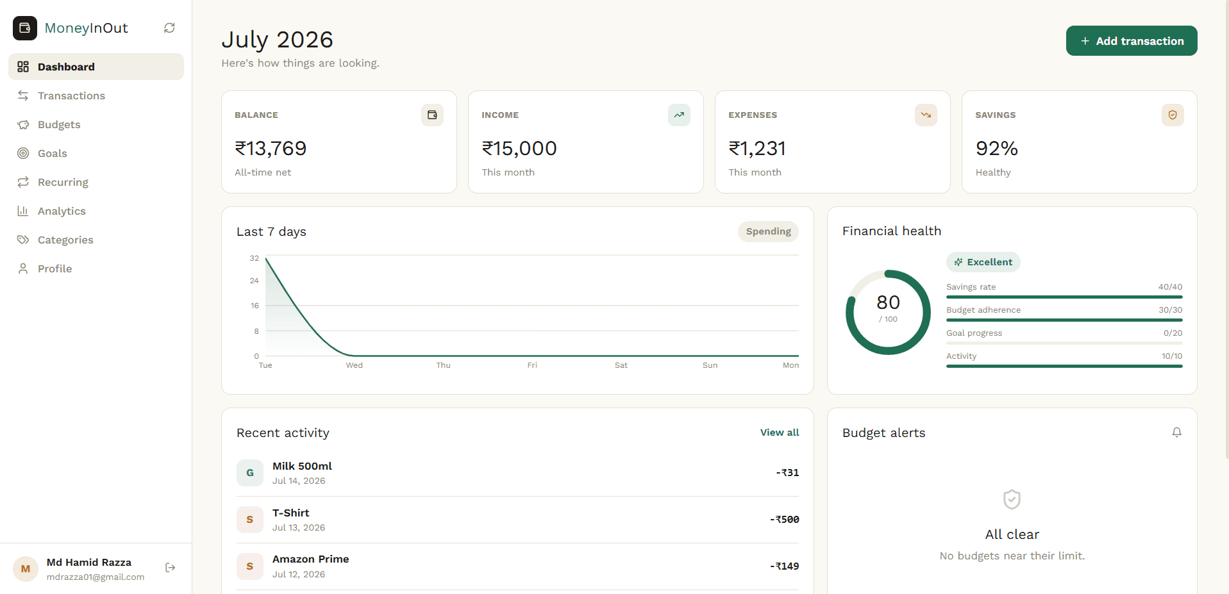The height and width of the screenshot is (594, 1229).
Task: Click the ₹13,769 balance amount
Action: [x=271, y=149]
